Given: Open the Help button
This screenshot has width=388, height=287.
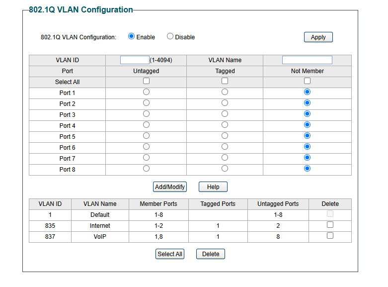Looking at the screenshot, I should coord(213,187).
